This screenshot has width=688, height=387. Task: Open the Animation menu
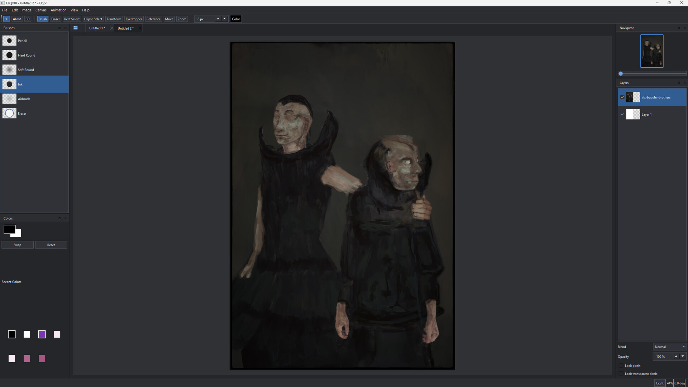click(58, 10)
